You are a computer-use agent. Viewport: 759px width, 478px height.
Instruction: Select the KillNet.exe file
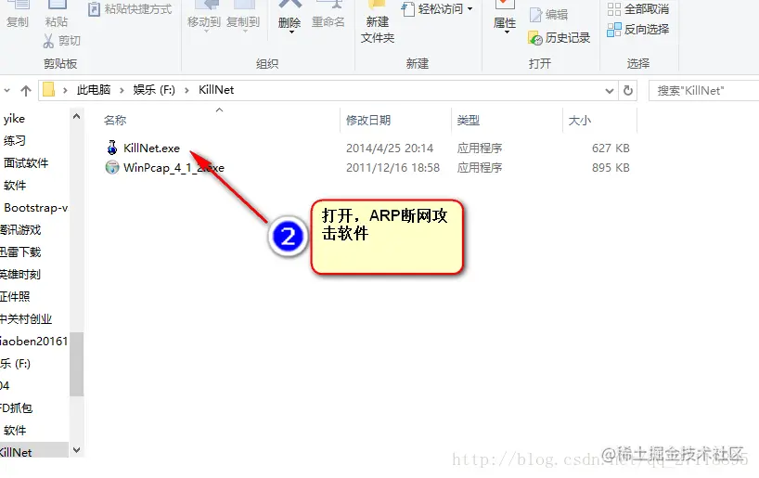[151, 149]
